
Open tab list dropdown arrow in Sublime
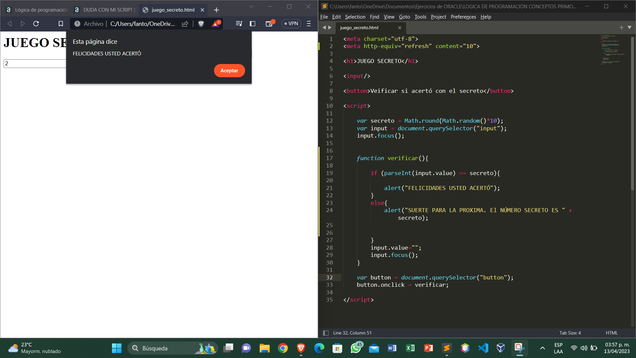(x=629, y=28)
